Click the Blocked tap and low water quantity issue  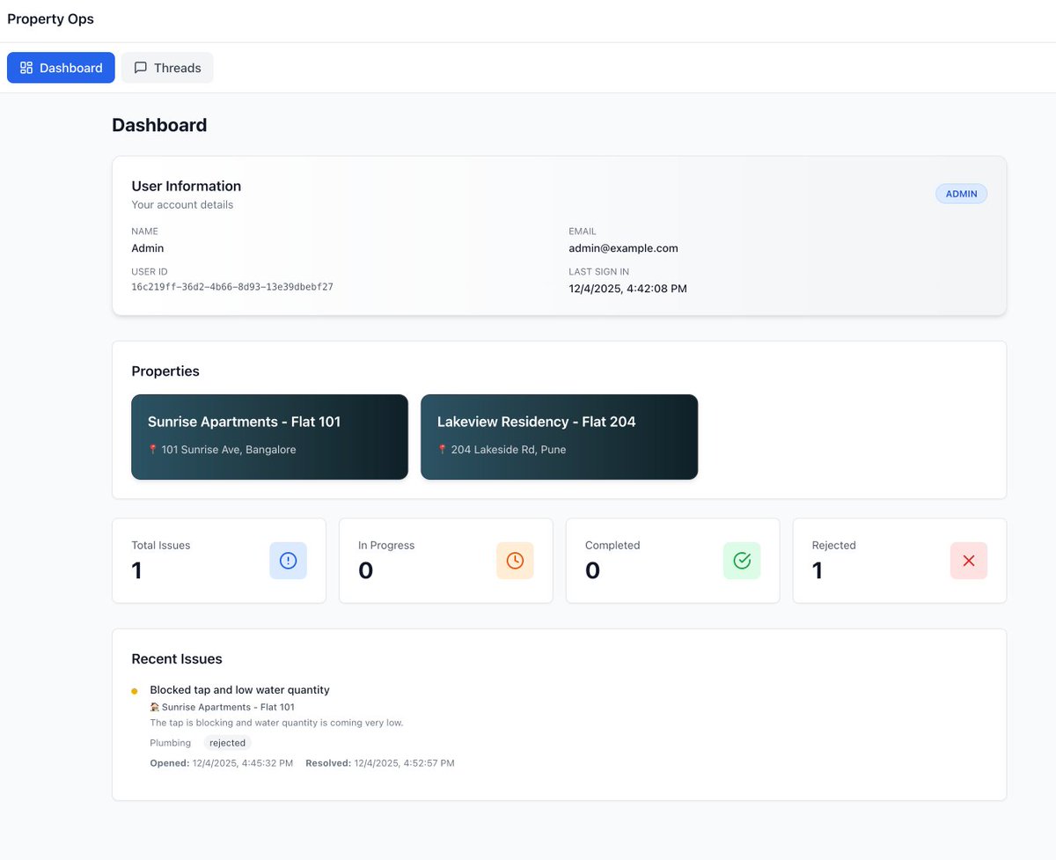pos(239,689)
